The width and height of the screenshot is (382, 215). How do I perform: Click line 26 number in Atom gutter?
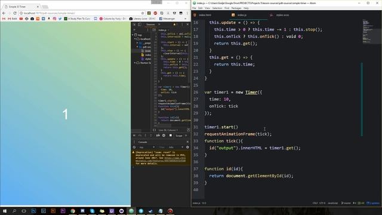[x=196, y=93]
